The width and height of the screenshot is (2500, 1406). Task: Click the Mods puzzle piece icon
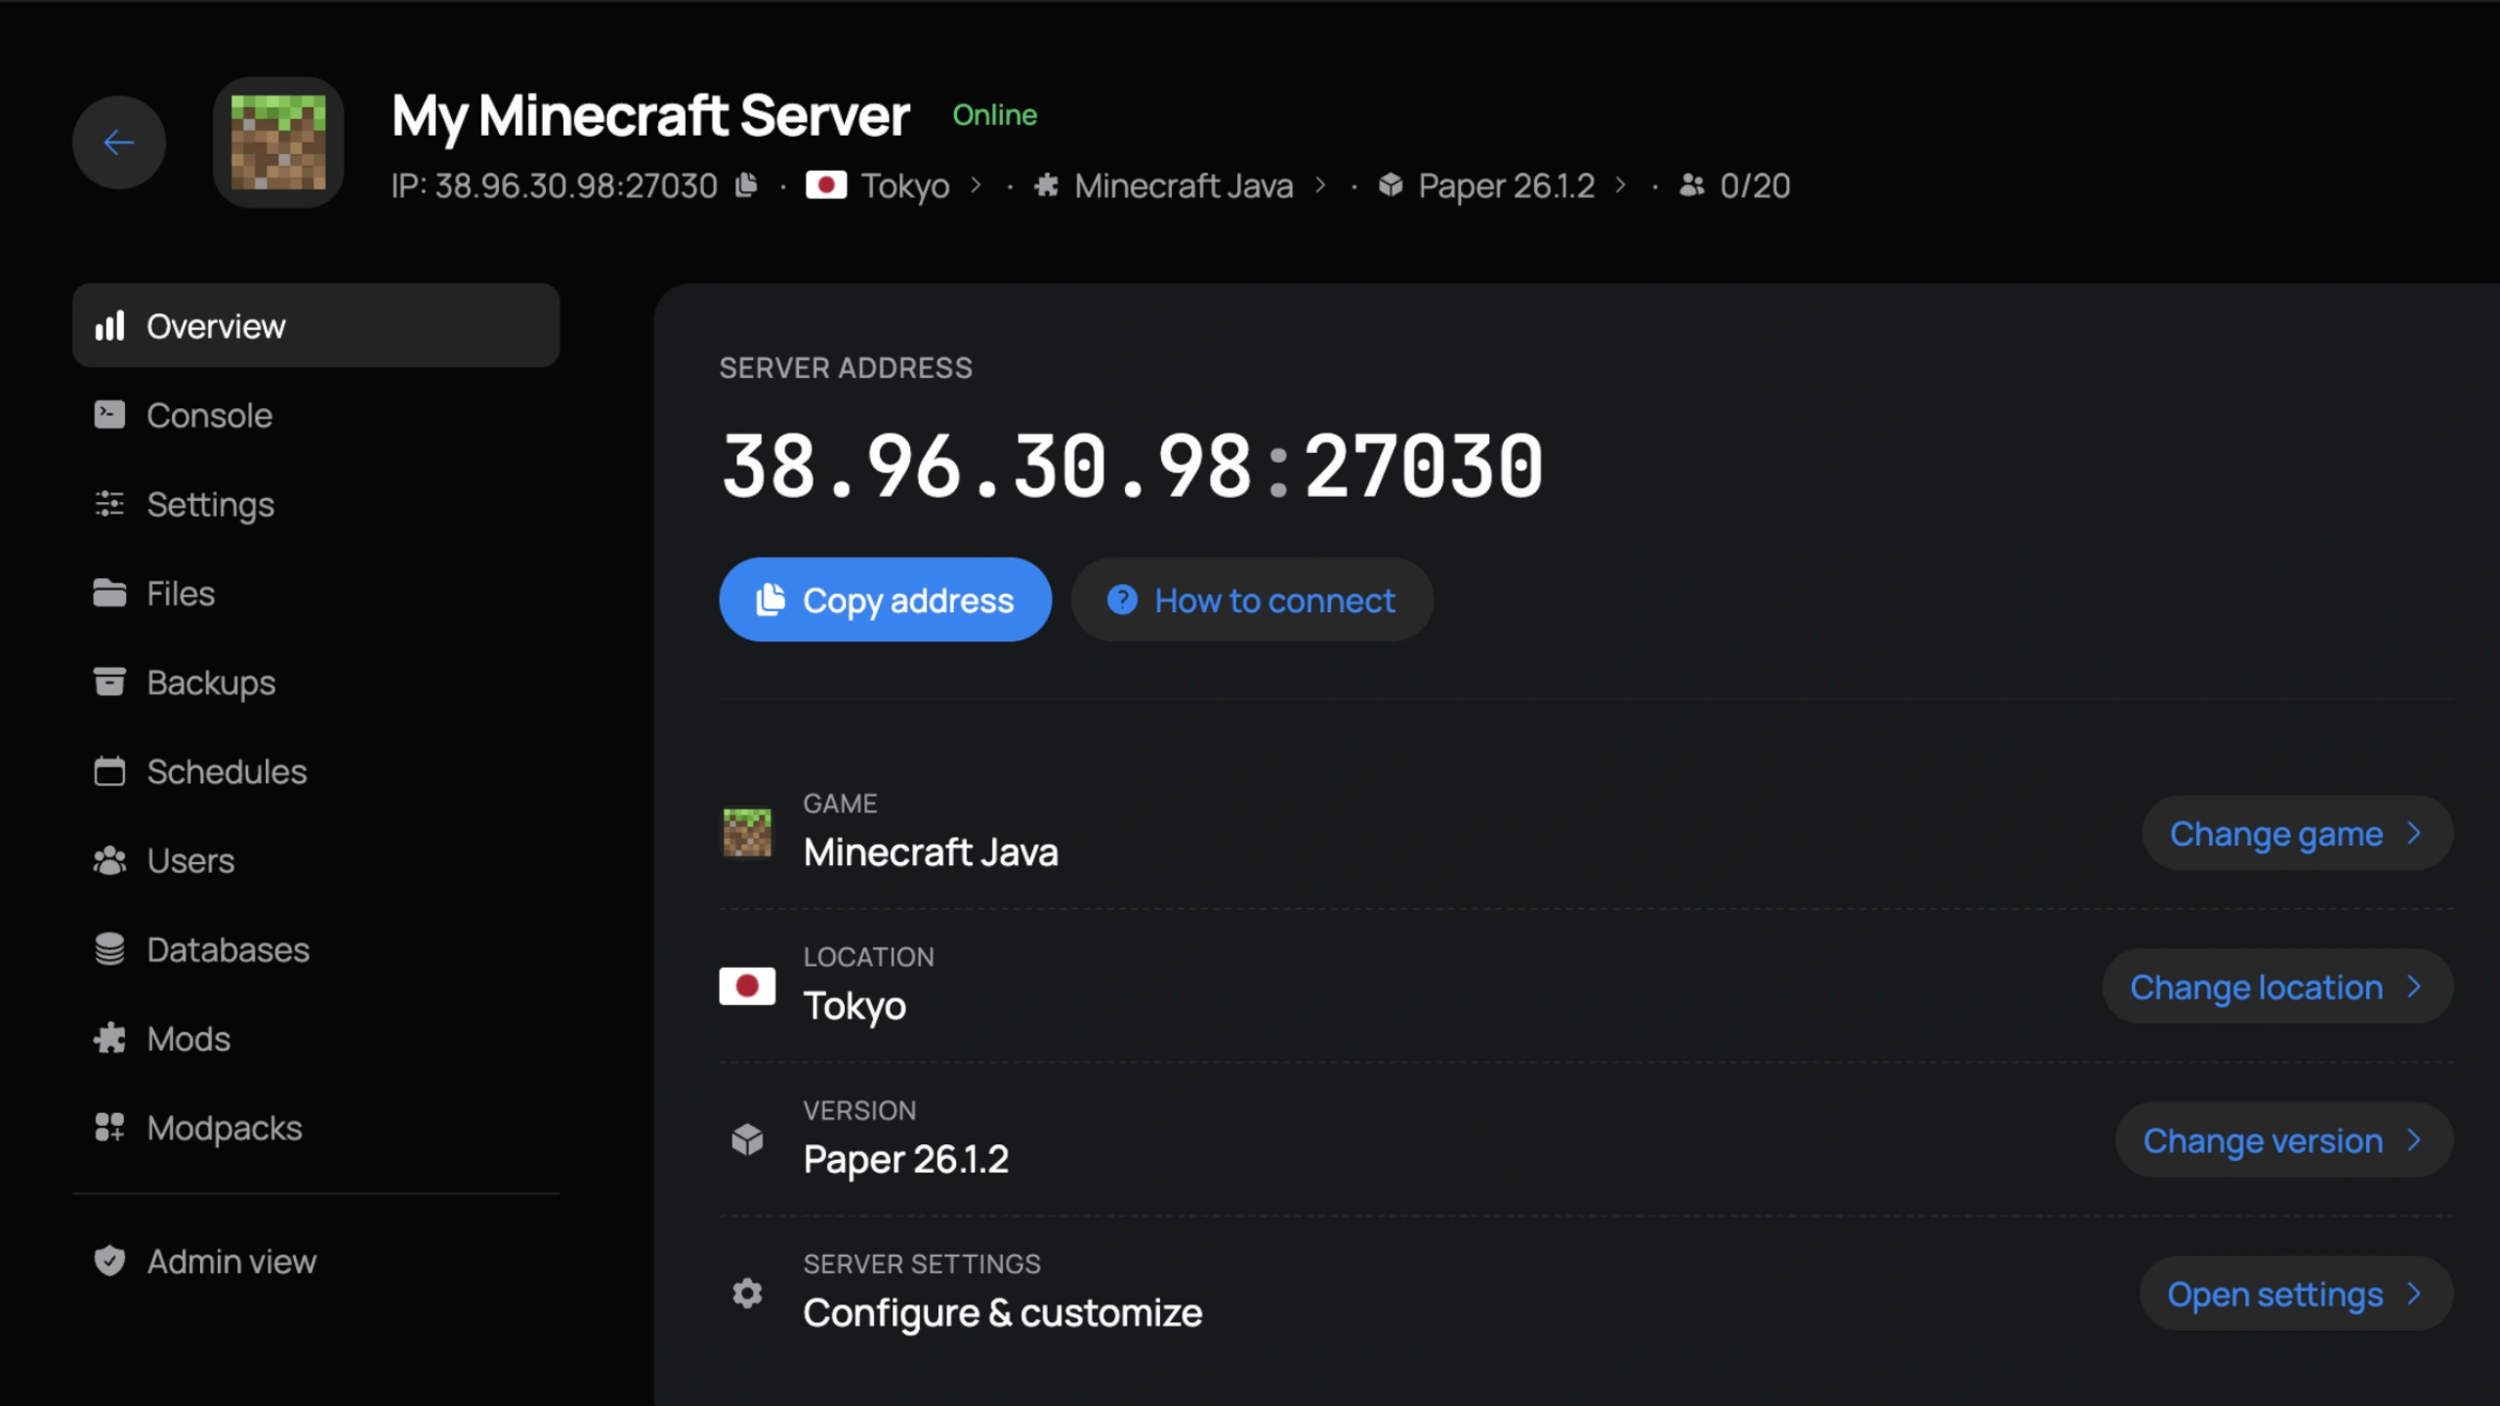[109, 1038]
